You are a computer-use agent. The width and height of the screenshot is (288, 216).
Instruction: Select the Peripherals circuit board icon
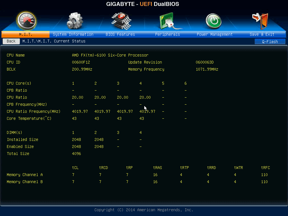coord(170,21)
